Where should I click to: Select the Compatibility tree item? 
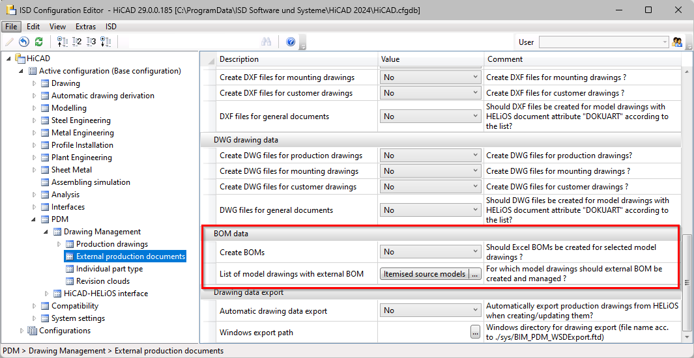tap(75, 306)
